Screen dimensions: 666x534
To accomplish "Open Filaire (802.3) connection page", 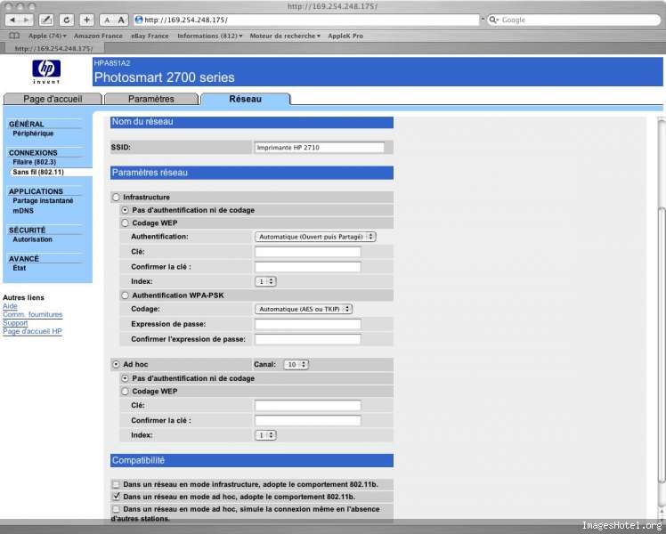I will pyautogui.click(x=35, y=162).
